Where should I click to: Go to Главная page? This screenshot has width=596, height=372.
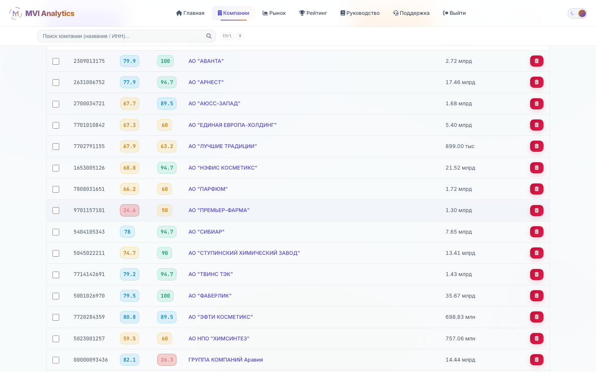pyautogui.click(x=190, y=13)
